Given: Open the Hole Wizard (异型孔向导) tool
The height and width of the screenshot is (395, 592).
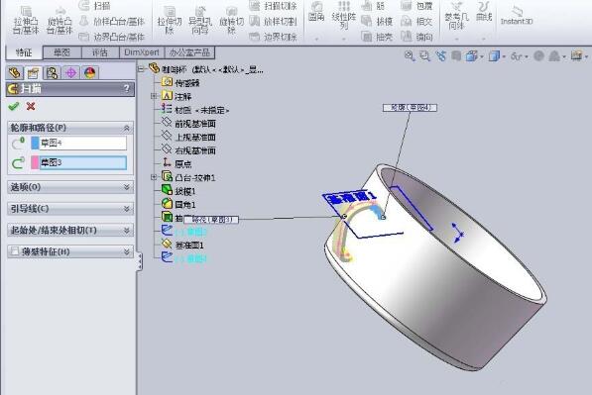Looking at the screenshot, I should click(200, 21).
